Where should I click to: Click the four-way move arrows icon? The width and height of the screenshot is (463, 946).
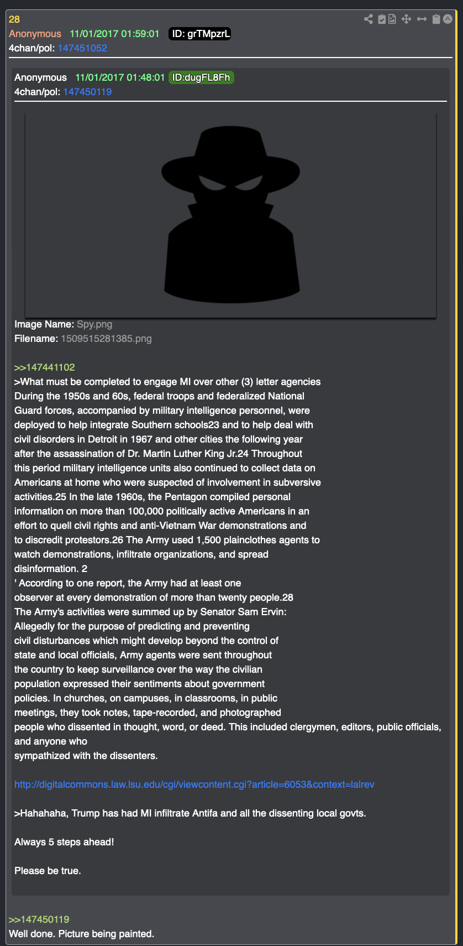(x=406, y=19)
